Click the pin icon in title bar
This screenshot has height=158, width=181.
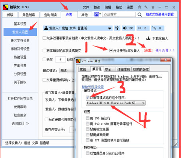[146, 7]
